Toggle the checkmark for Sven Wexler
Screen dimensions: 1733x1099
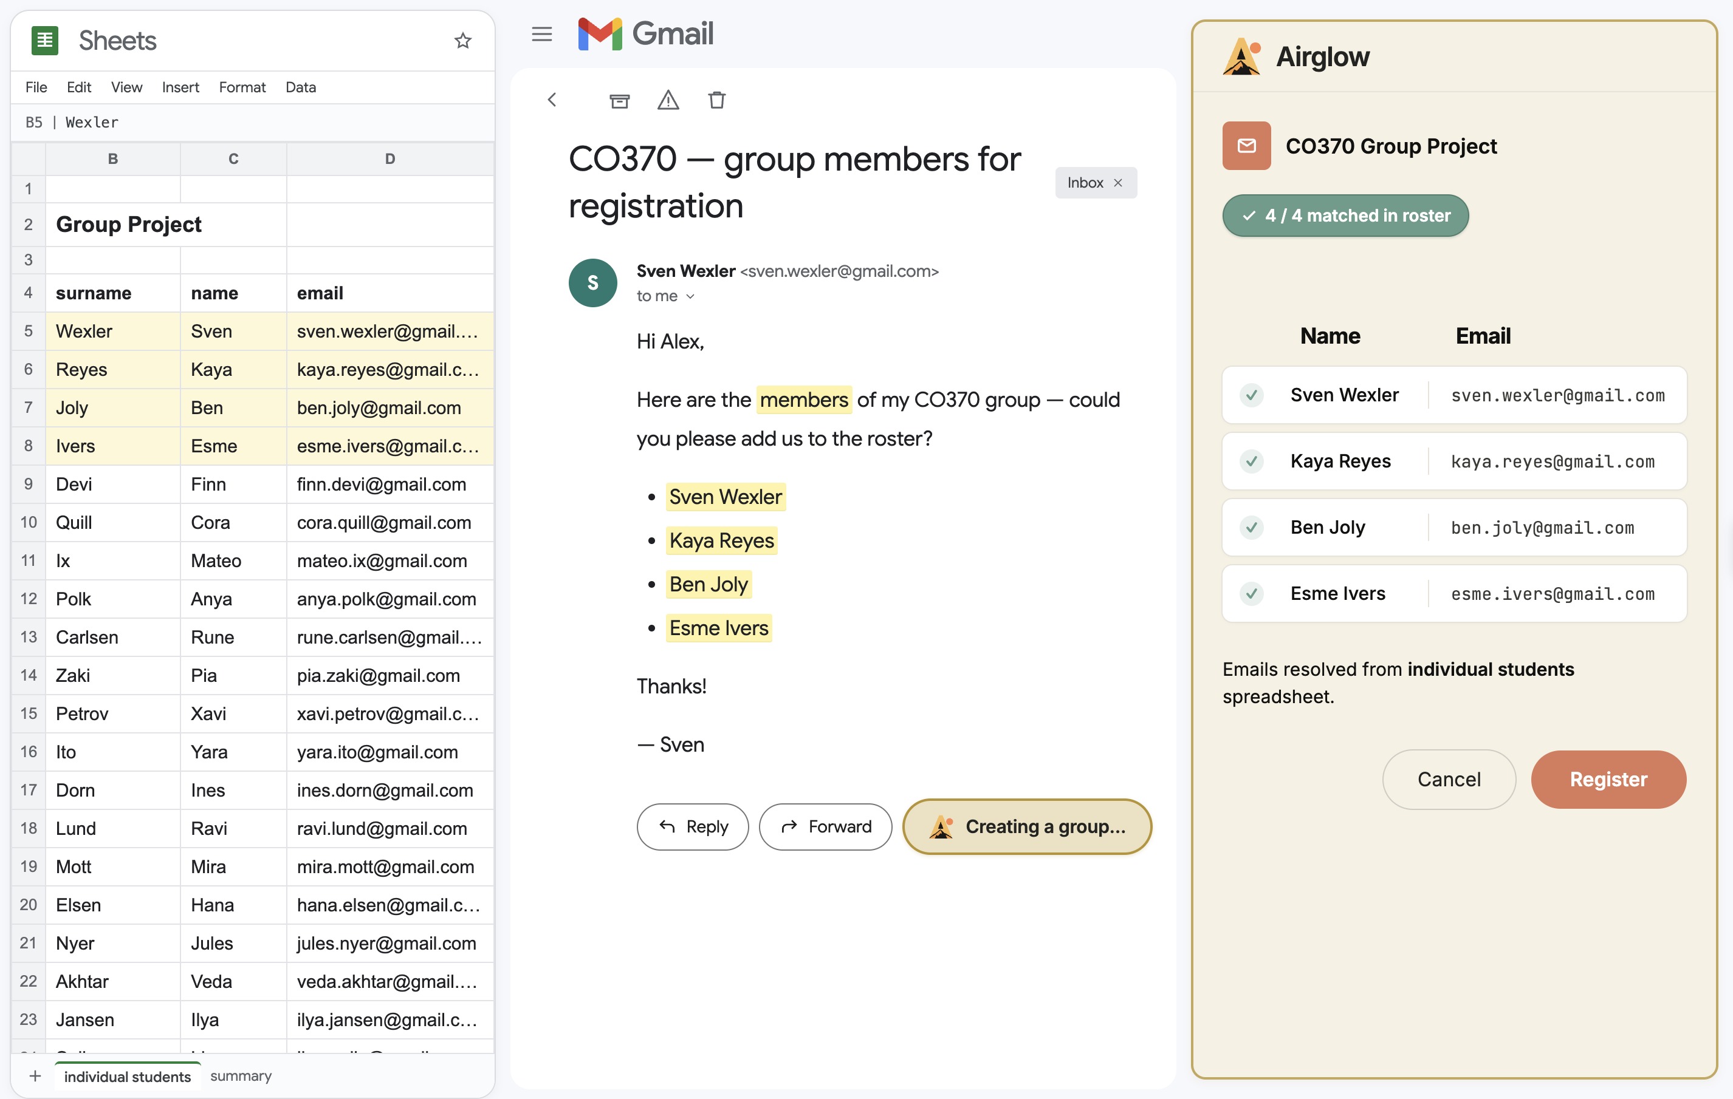tap(1252, 395)
